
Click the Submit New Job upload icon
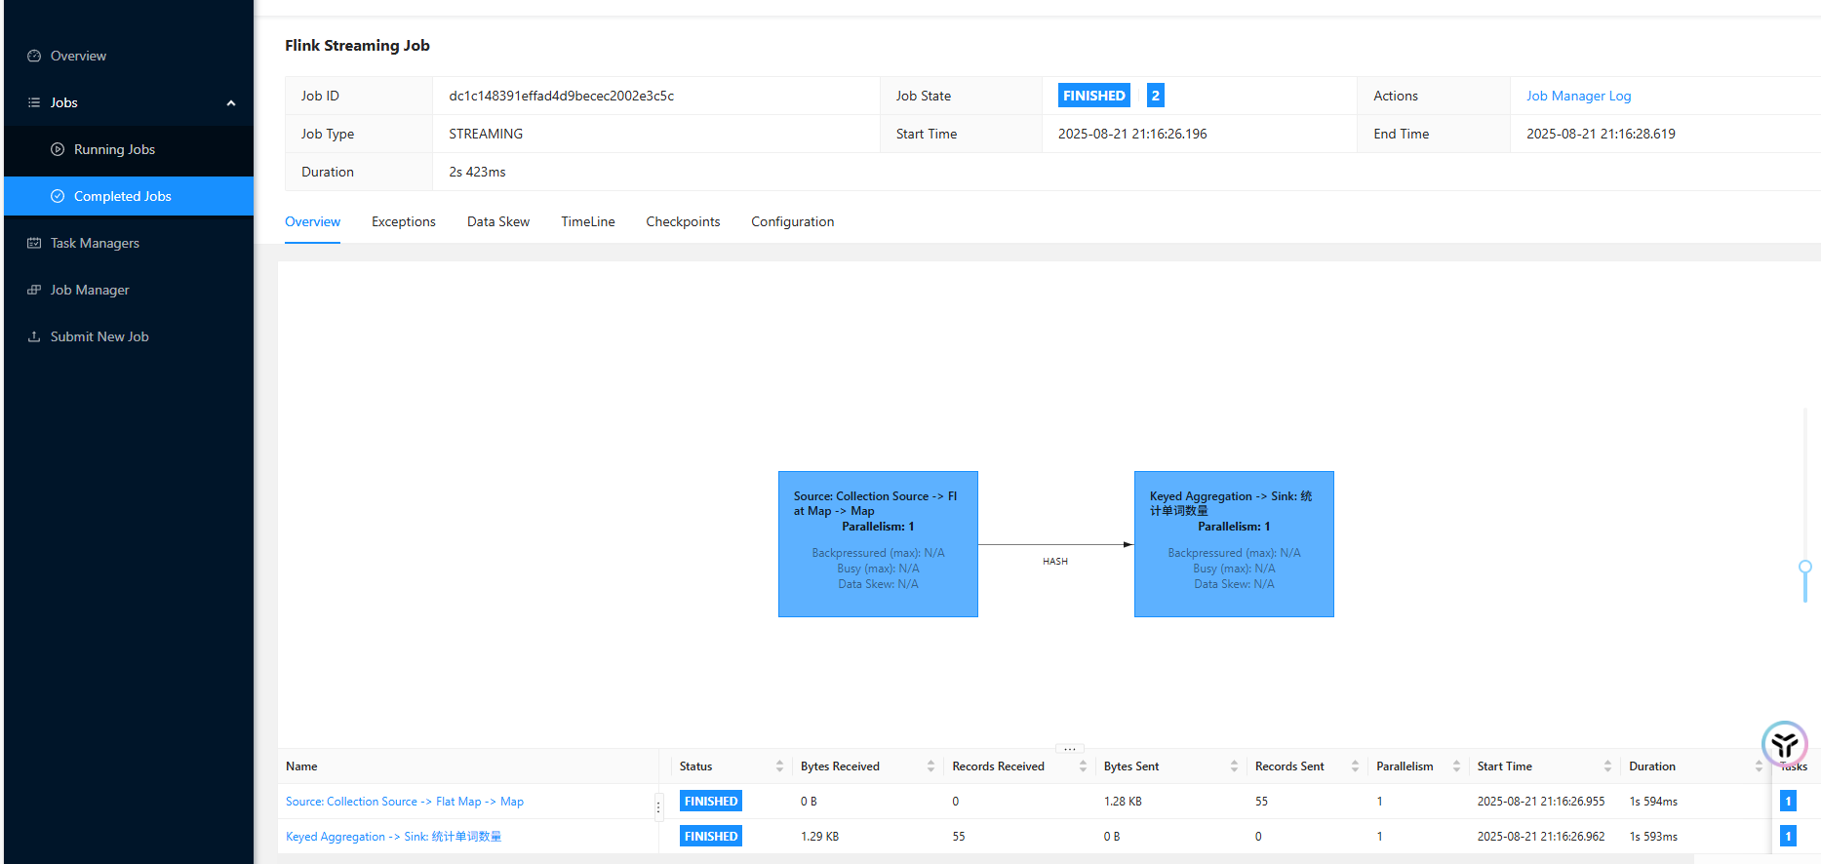(34, 336)
